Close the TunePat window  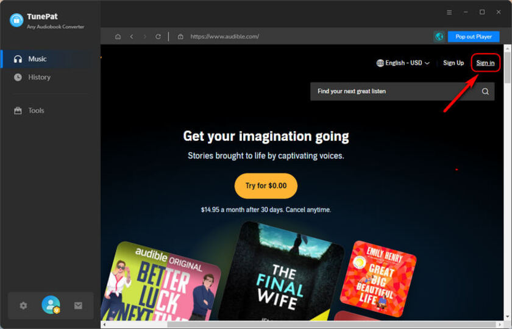[499, 12]
